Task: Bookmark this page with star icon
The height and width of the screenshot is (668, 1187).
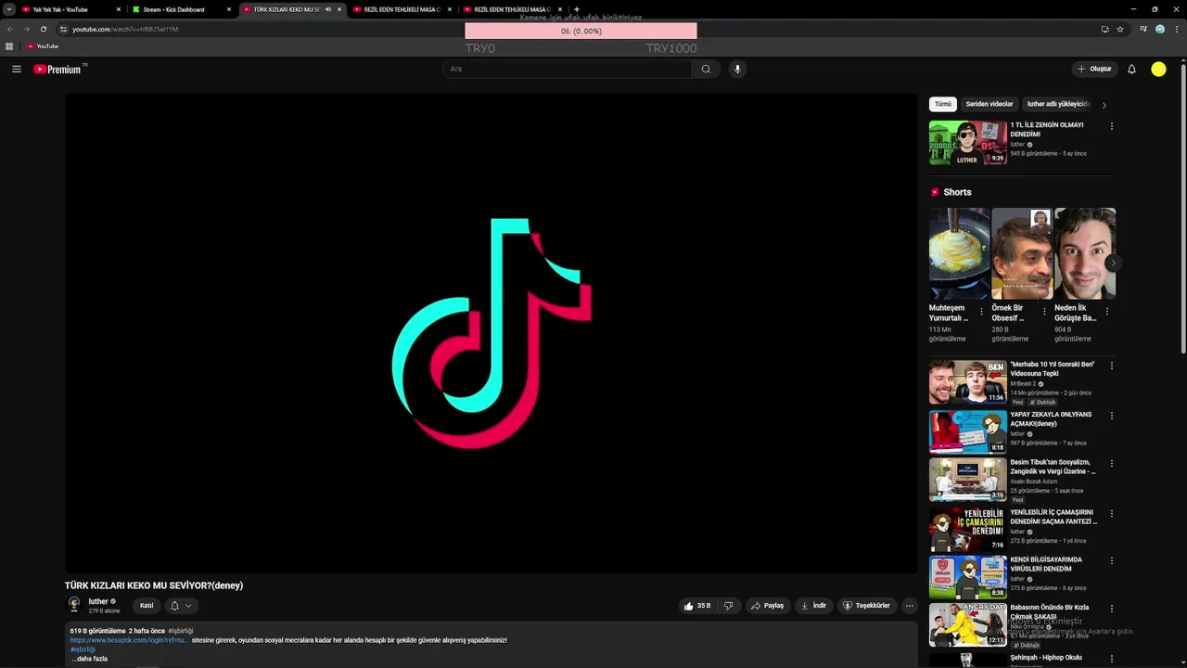Action: coord(1120,29)
